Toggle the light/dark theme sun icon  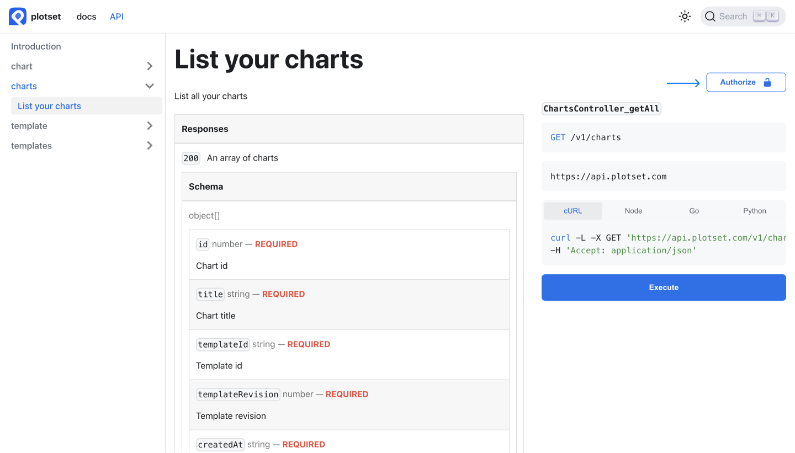pyautogui.click(x=685, y=16)
